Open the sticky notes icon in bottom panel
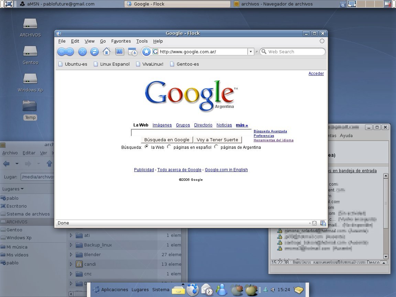This screenshot has width=396, height=297. (x=298, y=290)
